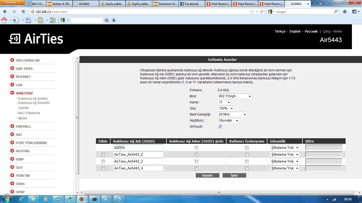Screen dimensions: 362x203
Task: Open security dropdown for AirTies_Air5443_3
Action: point(285,161)
